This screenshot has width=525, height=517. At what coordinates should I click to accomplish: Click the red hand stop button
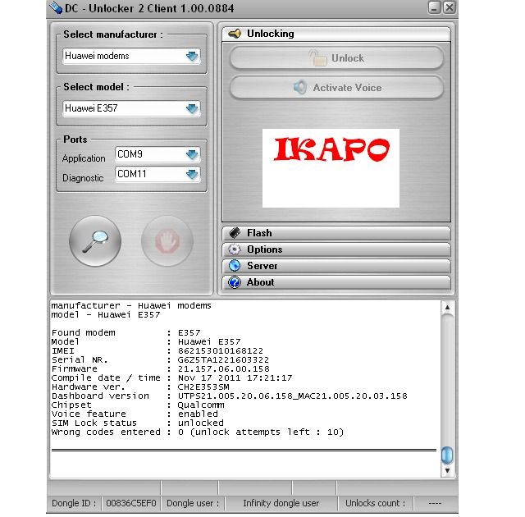[x=167, y=241]
